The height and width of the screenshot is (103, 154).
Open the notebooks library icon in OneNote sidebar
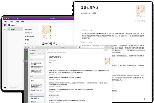(5, 25)
